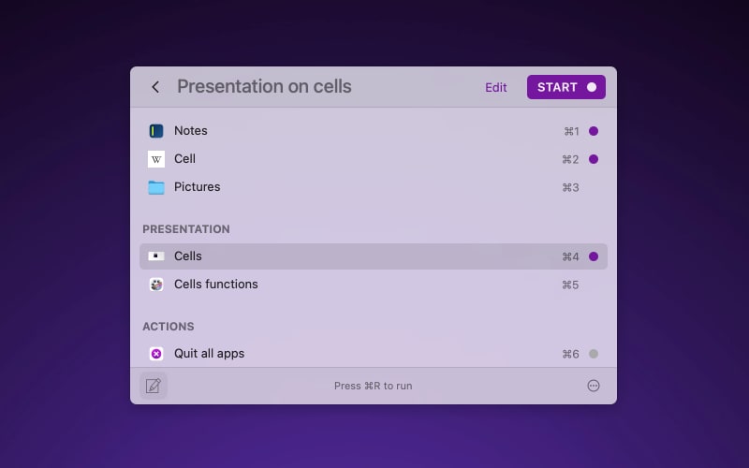Click the Cells presentation file icon
This screenshot has width=749, height=468.
click(156, 256)
